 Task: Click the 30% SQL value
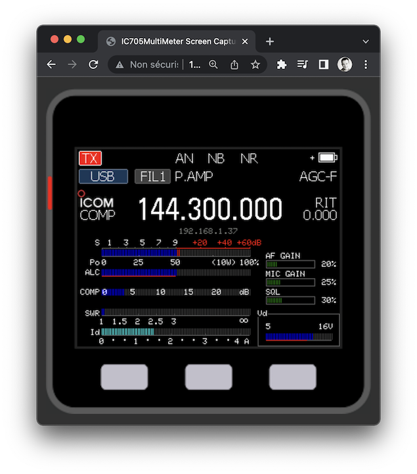[x=329, y=300]
